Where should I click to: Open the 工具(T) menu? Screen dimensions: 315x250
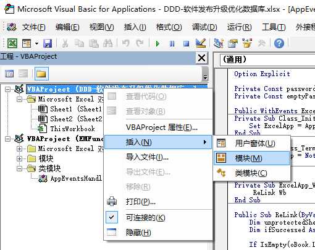click(x=274, y=27)
